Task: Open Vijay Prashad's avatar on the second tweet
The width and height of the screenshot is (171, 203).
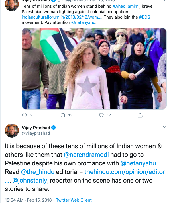Action: coord(12,130)
